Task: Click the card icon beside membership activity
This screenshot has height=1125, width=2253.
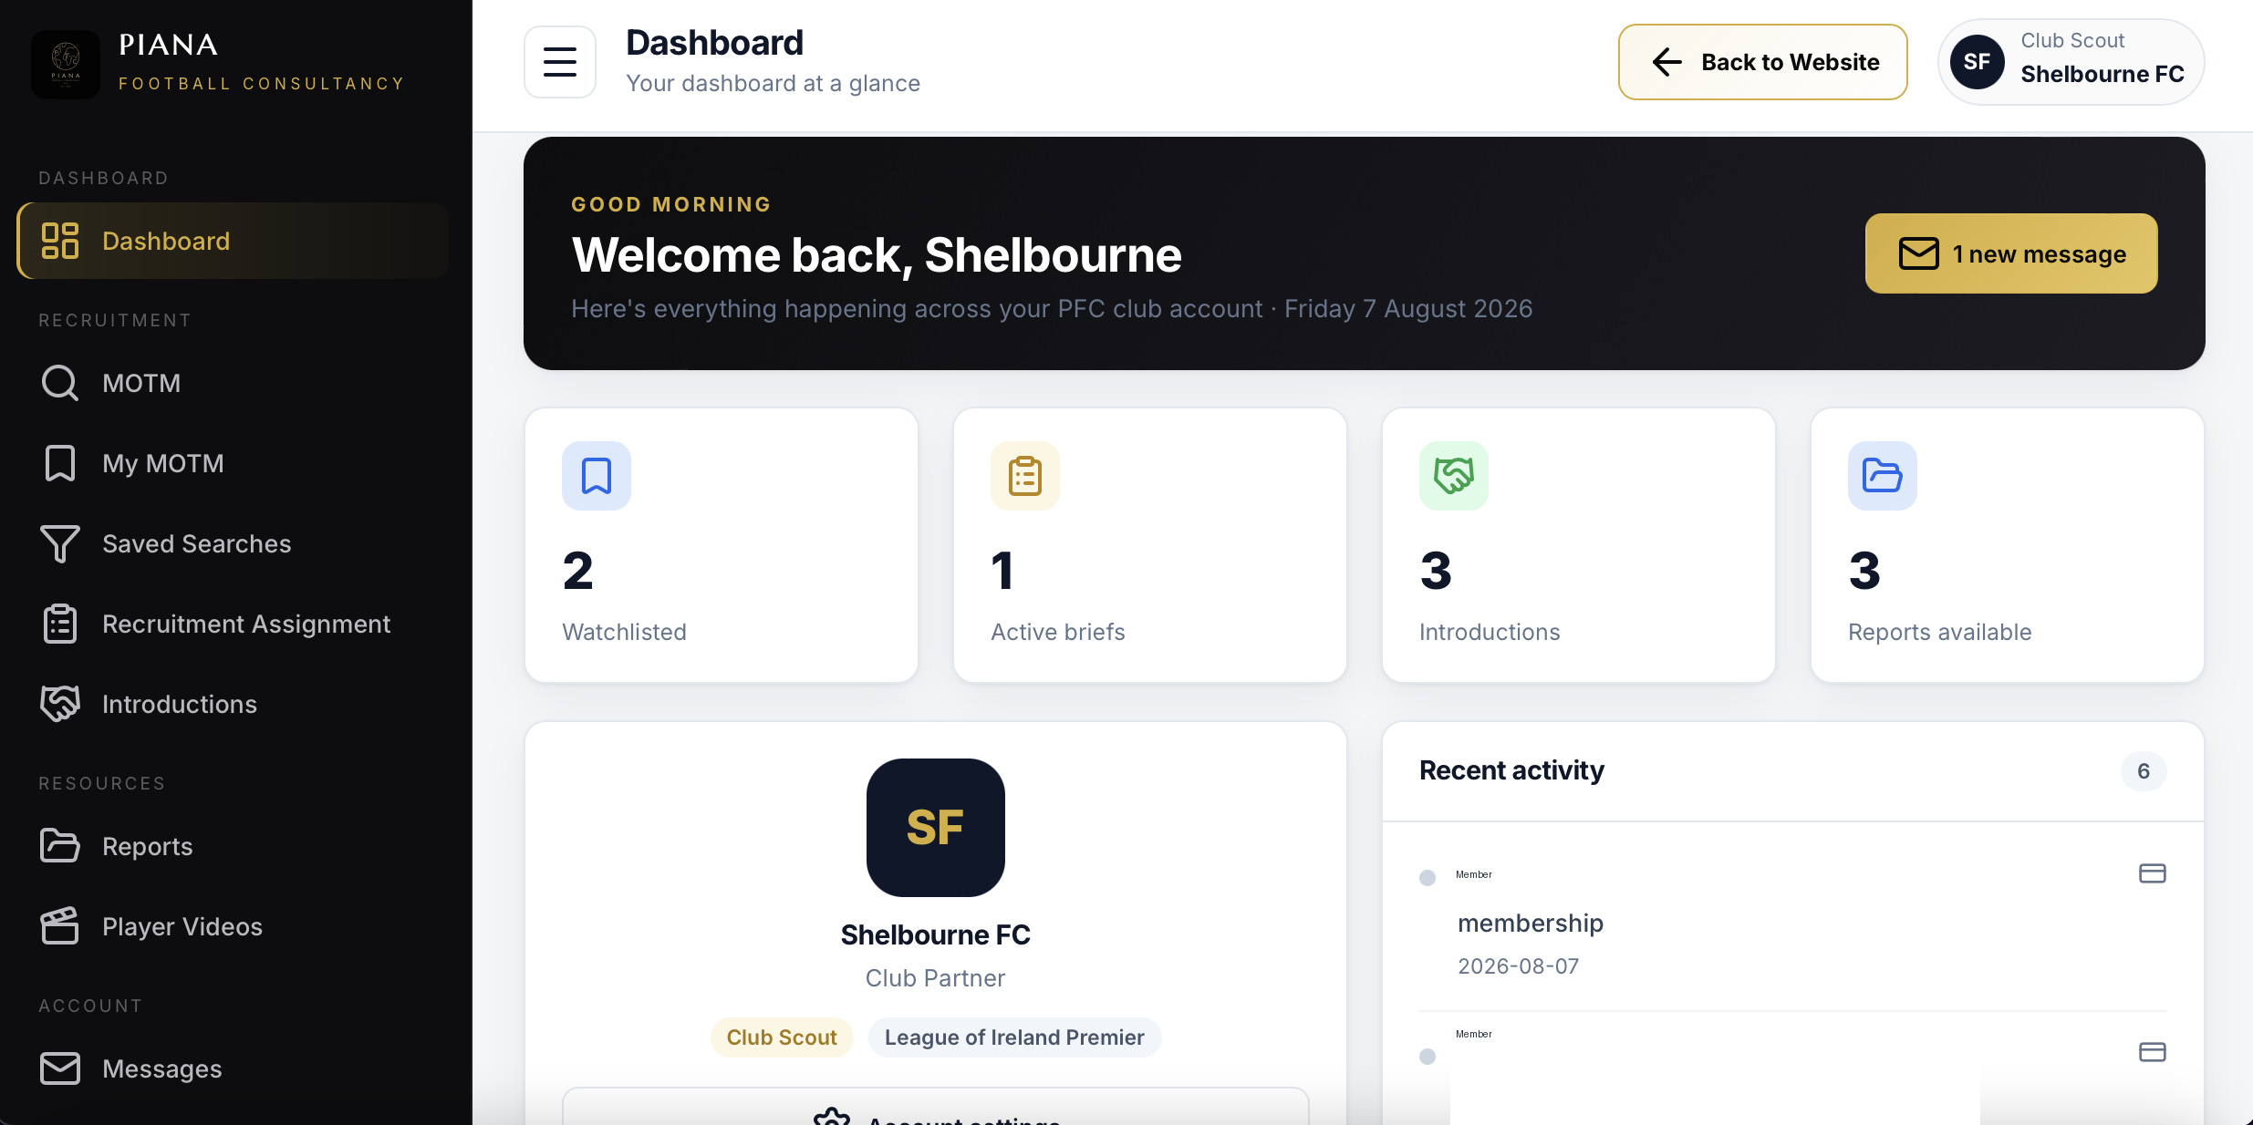Action: [x=2153, y=873]
